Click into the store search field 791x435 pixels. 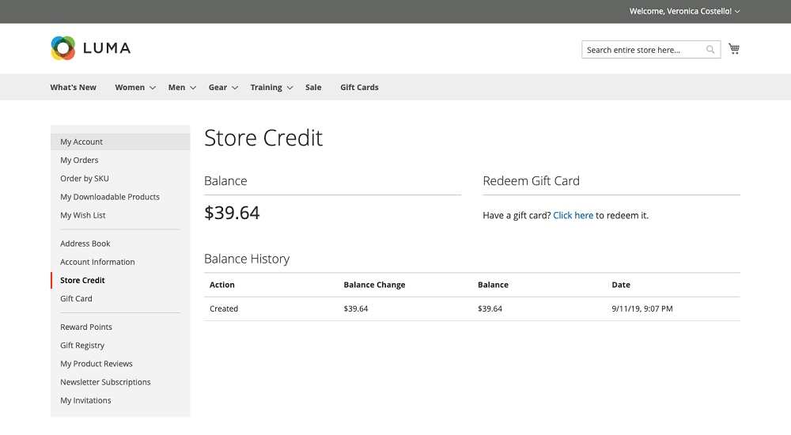point(642,50)
